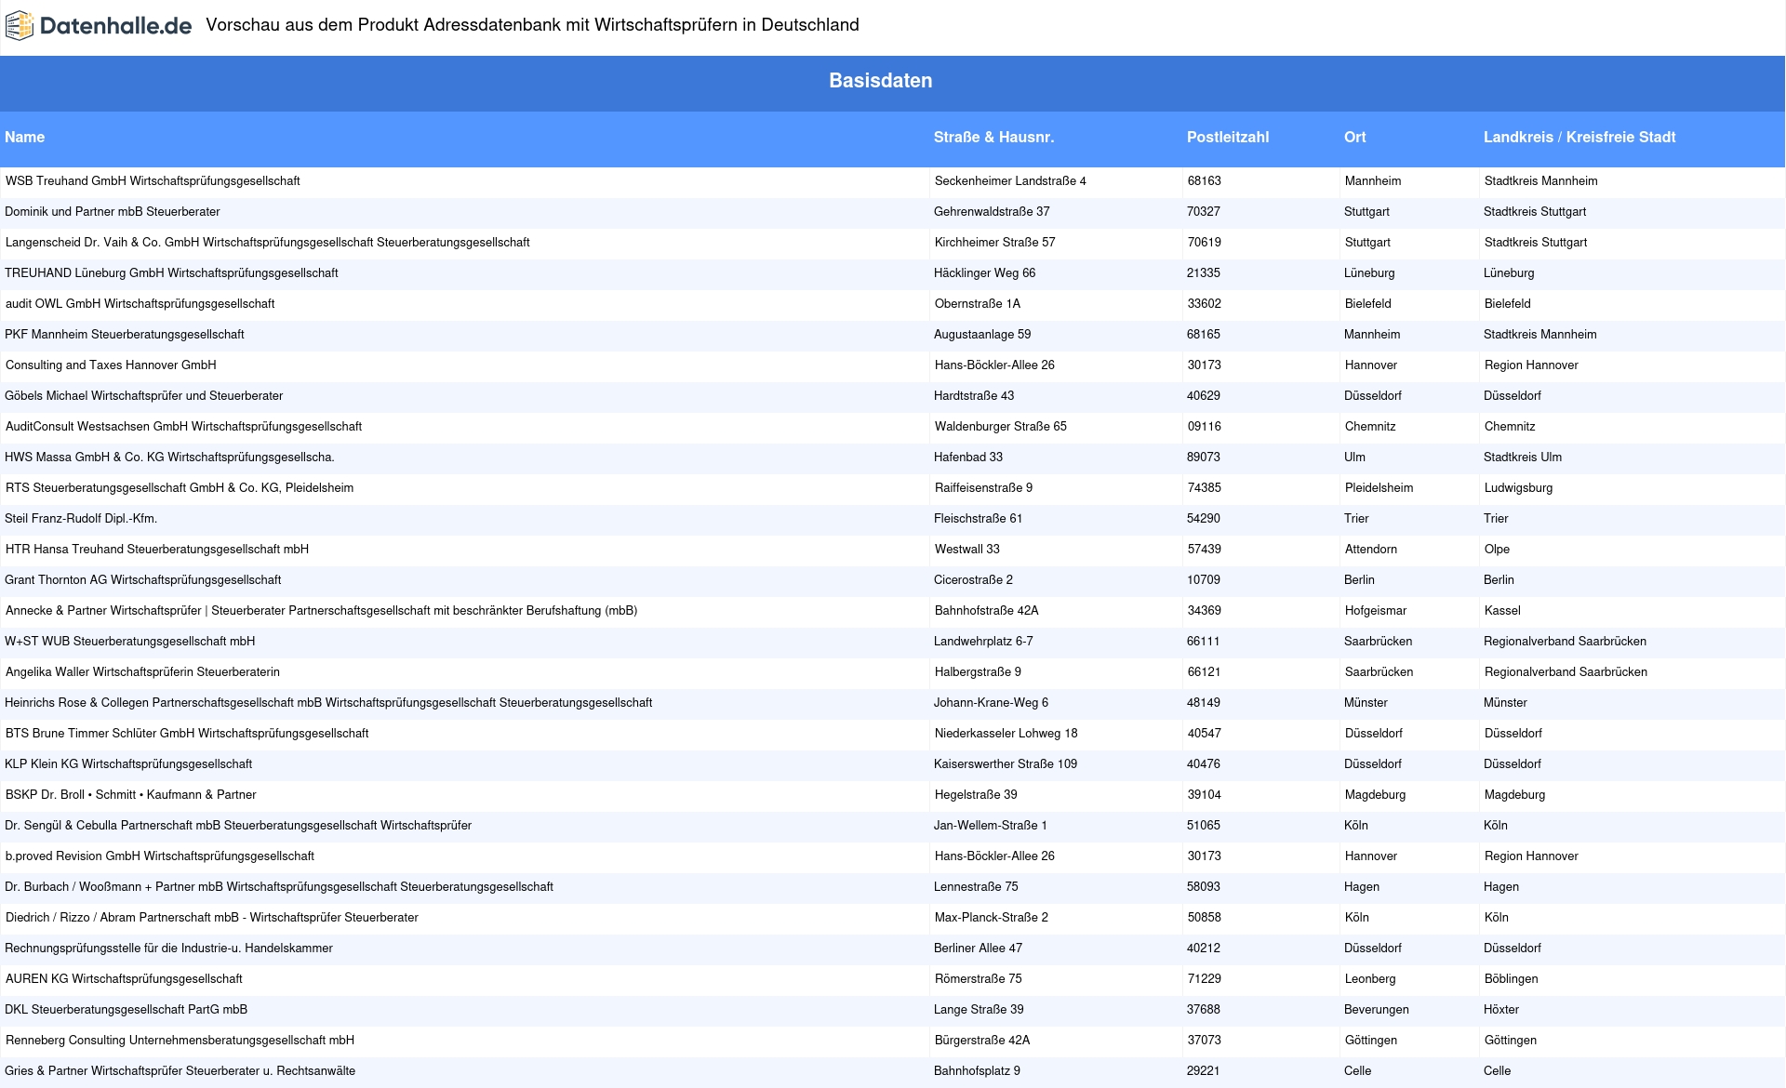Image resolution: width=1786 pixels, height=1088 pixels.
Task: Select the Straße & Hausnr. column header
Action: coord(993,138)
